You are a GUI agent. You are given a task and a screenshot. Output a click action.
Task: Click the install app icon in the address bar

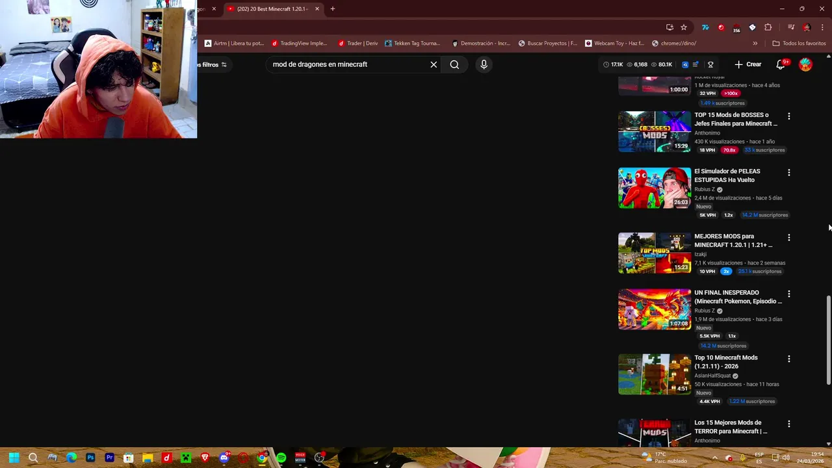(x=669, y=27)
